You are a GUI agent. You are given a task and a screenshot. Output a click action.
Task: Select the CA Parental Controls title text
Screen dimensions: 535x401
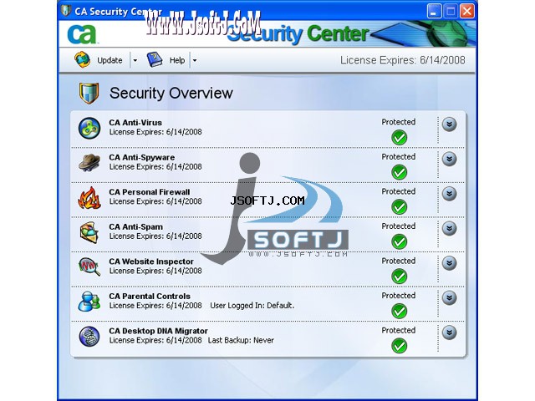[150, 297]
